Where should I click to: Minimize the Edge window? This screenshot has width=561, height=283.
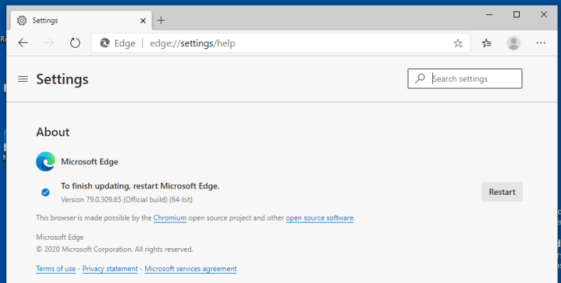489,15
